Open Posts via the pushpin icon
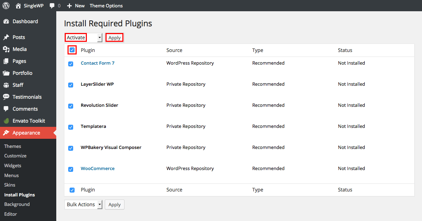The height and width of the screenshot is (221, 422). (6, 37)
